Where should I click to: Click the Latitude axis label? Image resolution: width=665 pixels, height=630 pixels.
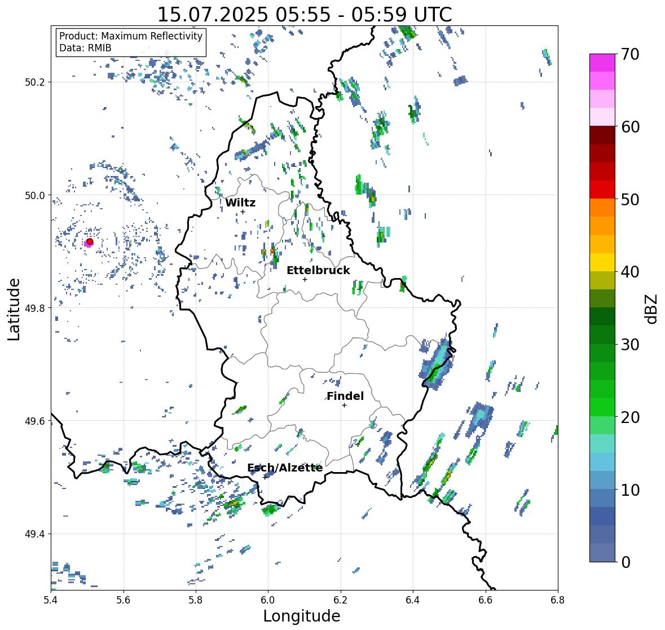coord(14,309)
